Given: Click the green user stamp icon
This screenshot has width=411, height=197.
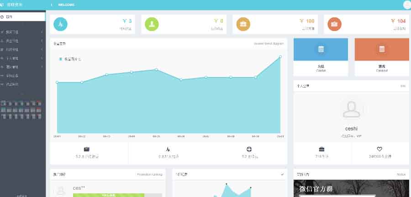Looking at the screenshot, I should point(152,24).
